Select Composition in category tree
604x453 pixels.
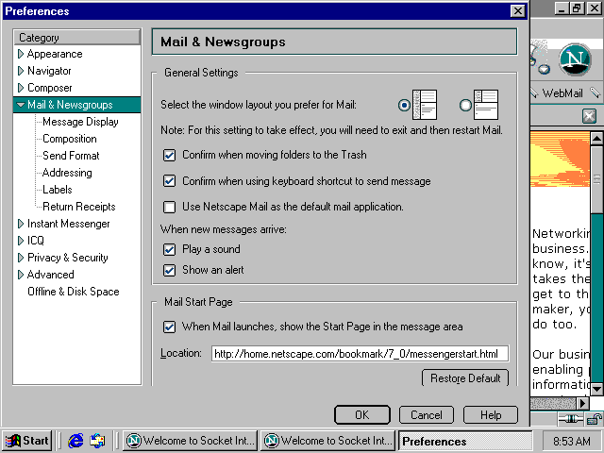(70, 139)
